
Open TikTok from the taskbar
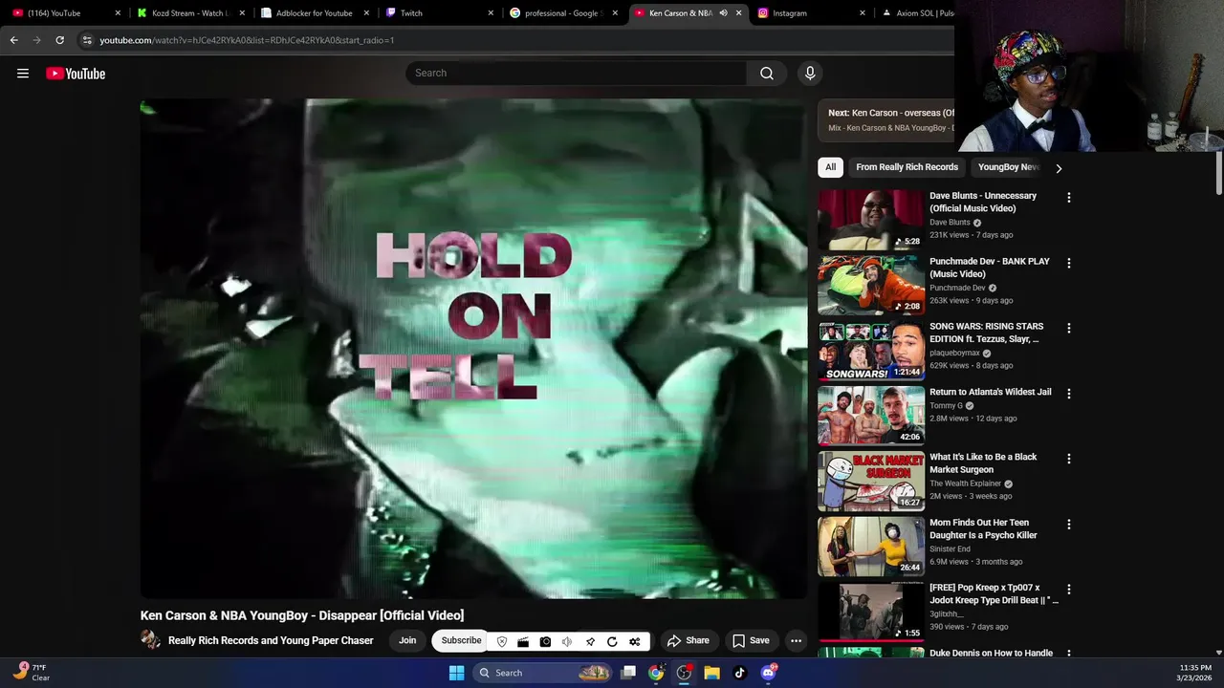[x=739, y=673]
